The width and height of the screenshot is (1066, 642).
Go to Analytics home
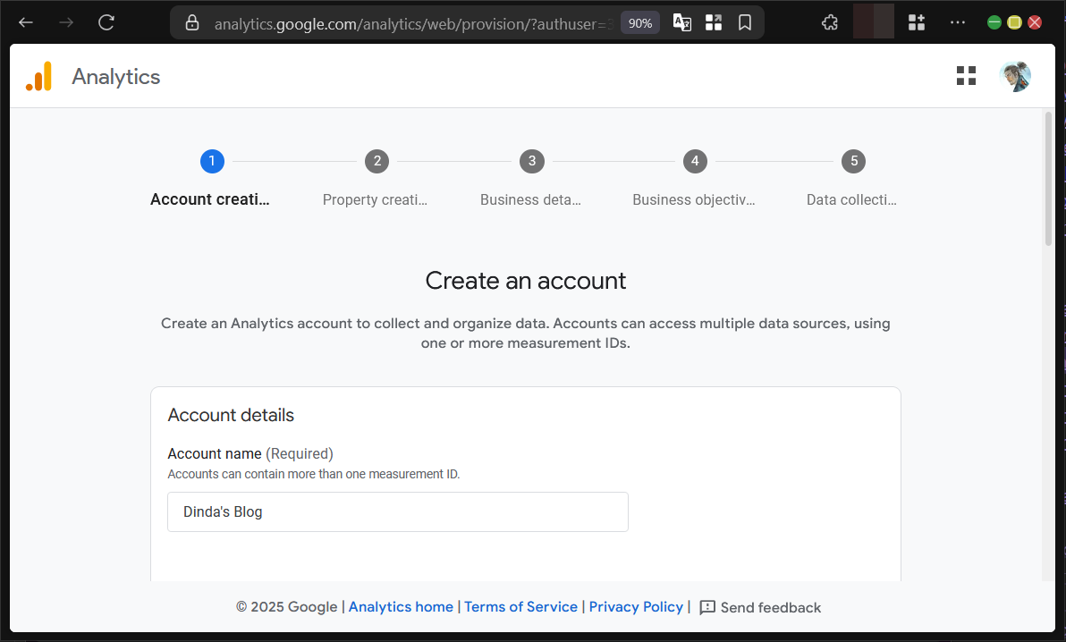(x=401, y=607)
